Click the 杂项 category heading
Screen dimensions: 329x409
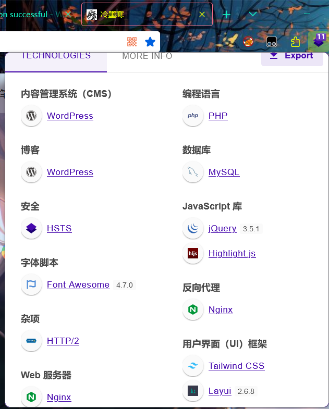pyautogui.click(x=30, y=319)
